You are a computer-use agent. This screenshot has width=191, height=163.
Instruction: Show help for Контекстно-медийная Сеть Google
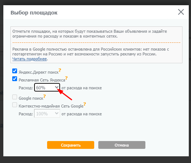pyautogui.click(x=85, y=104)
